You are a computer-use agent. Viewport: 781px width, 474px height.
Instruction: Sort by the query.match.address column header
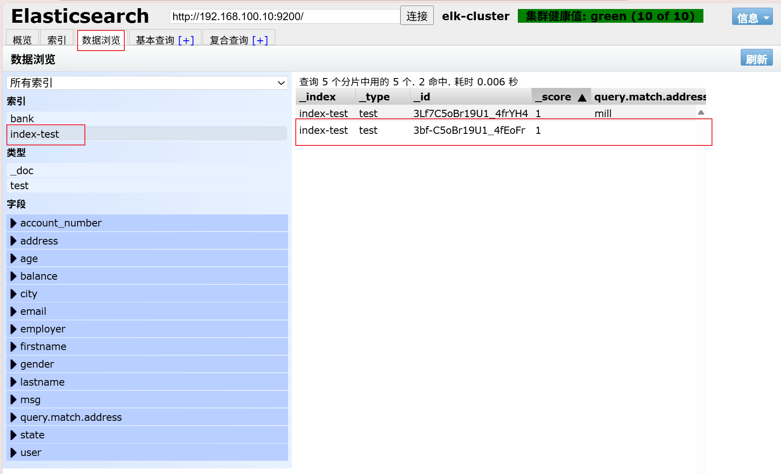point(648,97)
